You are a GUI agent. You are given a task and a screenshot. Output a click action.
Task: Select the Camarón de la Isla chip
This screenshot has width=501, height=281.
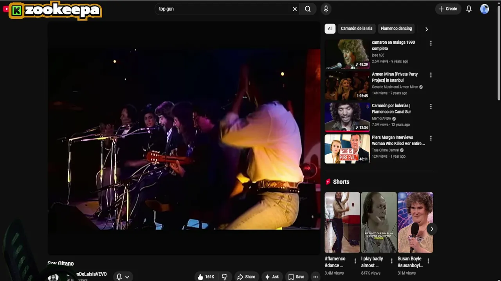(357, 28)
